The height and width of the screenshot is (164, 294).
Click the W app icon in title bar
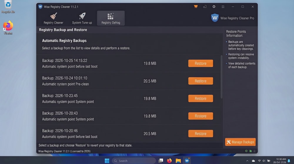tap(40, 6)
